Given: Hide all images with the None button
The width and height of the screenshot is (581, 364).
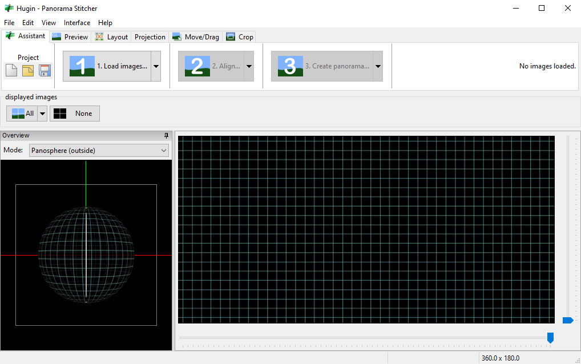Looking at the screenshot, I should (75, 114).
